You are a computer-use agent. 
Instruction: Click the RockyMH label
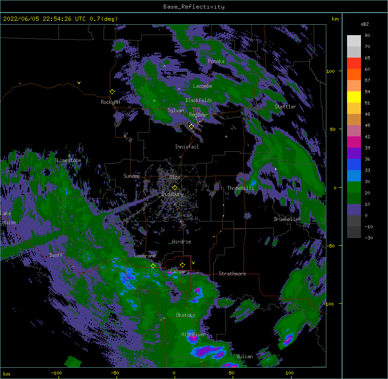(x=110, y=102)
